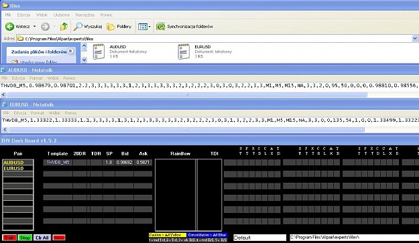419x243 pixels.
Task: Click the red Save button
Action: pos(59,238)
